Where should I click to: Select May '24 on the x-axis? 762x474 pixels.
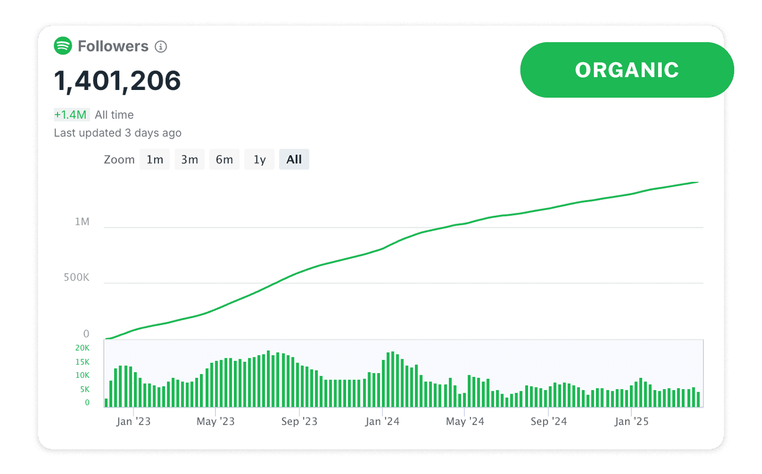tap(465, 422)
